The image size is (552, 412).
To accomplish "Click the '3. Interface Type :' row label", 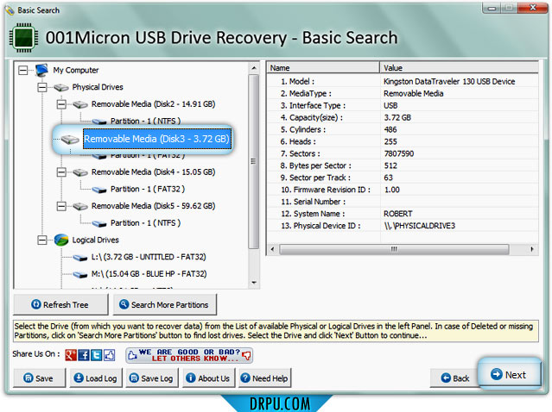I will coord(313,105).
